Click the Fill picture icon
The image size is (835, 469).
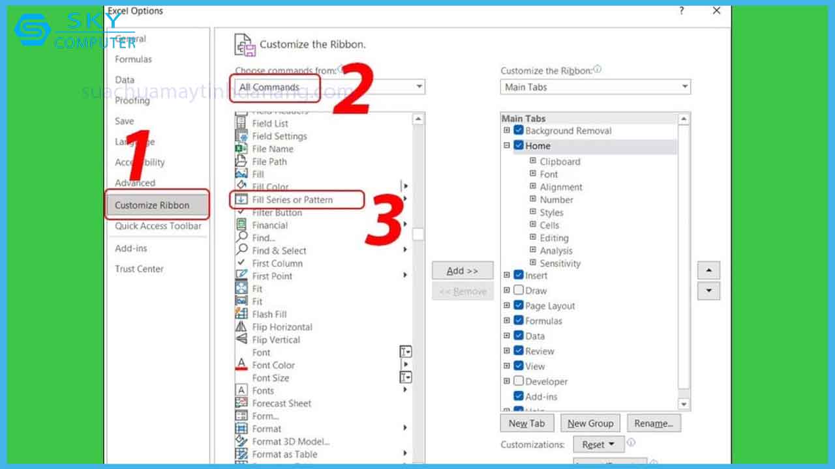point(241,174)
